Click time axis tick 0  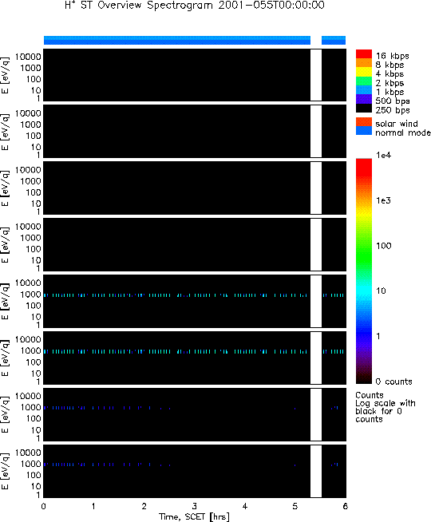click(44, 506)
